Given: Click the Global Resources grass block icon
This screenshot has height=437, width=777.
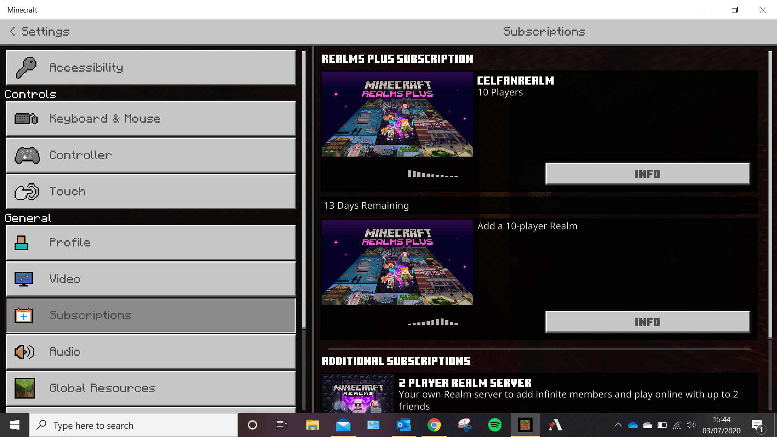Looking at the screenshot, I should [x=25, y=388].
